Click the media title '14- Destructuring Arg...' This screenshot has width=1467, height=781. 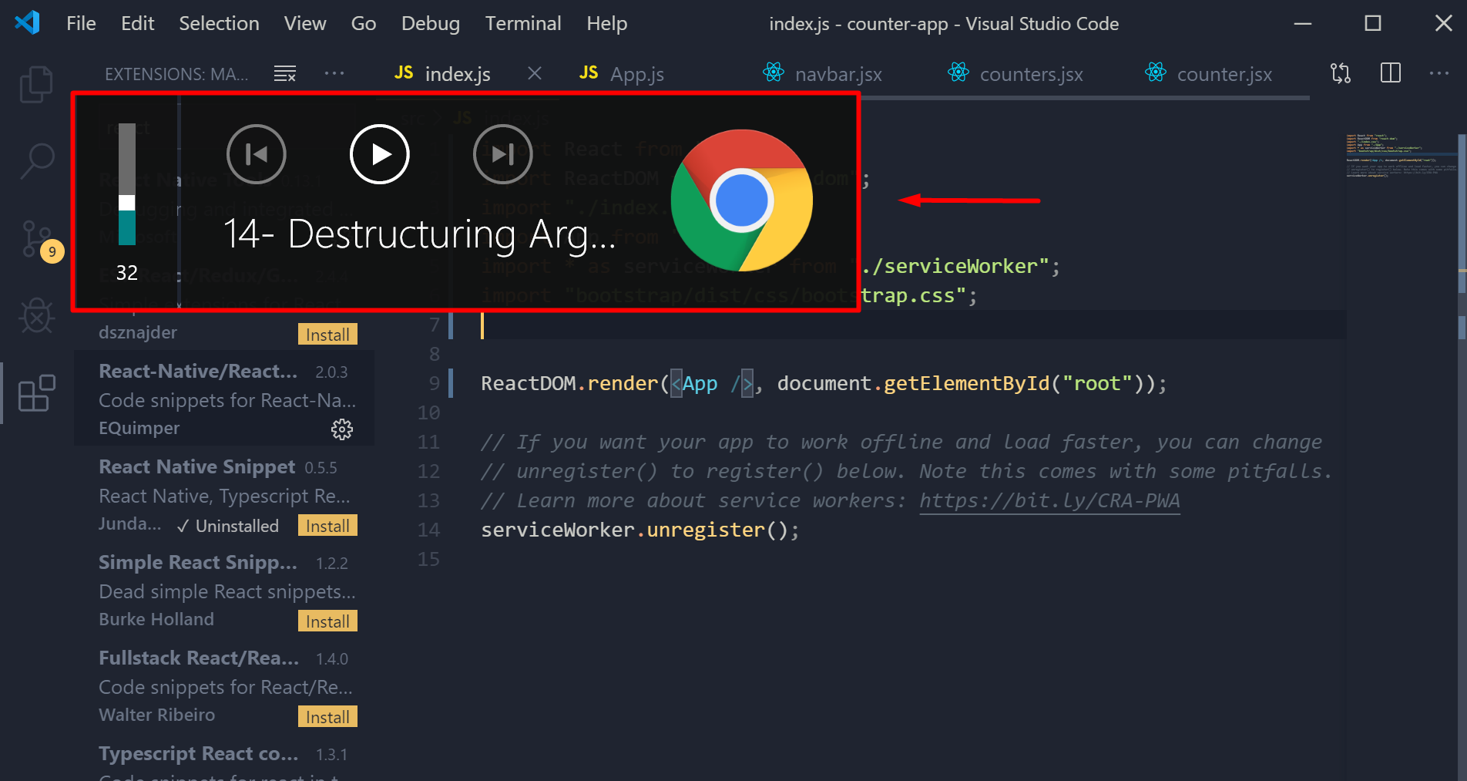[419, 234]
